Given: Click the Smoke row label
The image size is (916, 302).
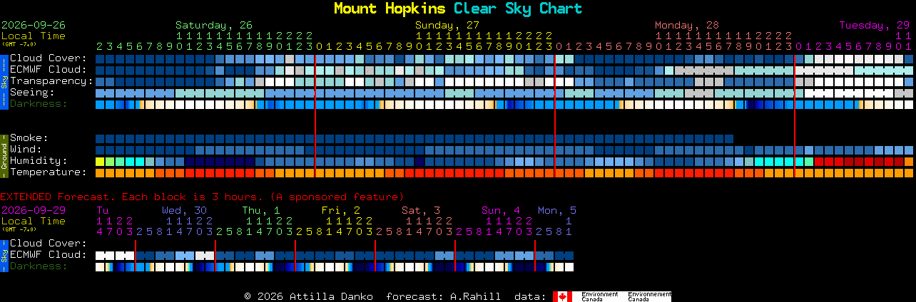Looking at the screenshot, I should coord(29,138).
